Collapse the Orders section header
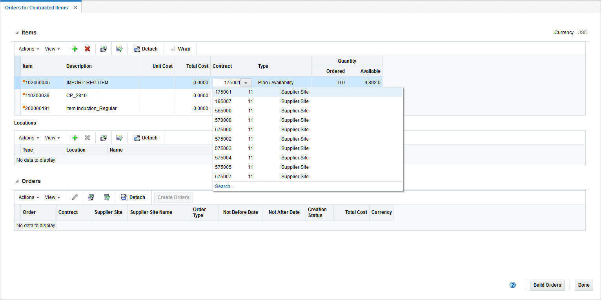Viewport: 601px width, 300px height. click(17, 181)
